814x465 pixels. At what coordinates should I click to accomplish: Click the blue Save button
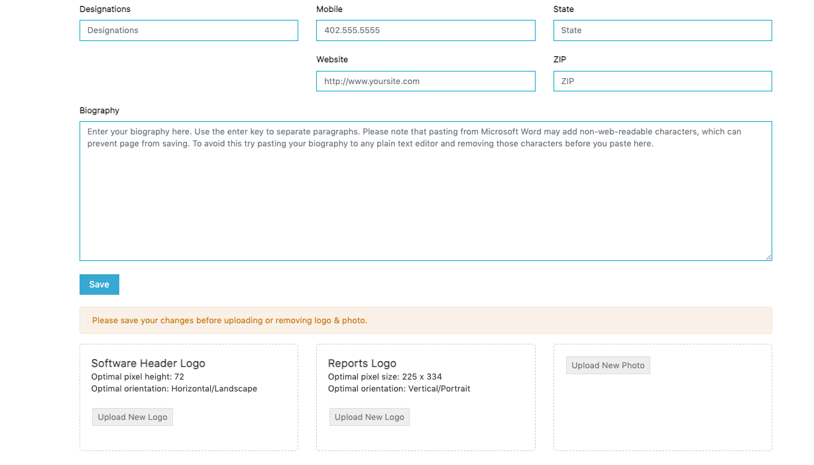point(99,284)
